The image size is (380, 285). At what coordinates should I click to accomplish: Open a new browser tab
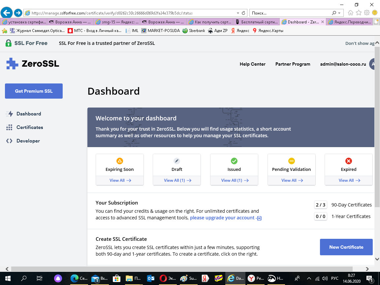(x=376, y=22)
